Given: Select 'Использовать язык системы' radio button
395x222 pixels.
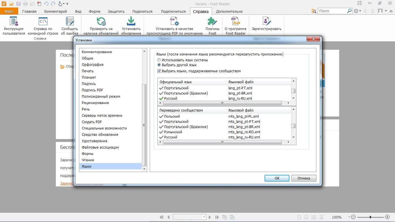Looking at the screenshot, I should point(159,60).
